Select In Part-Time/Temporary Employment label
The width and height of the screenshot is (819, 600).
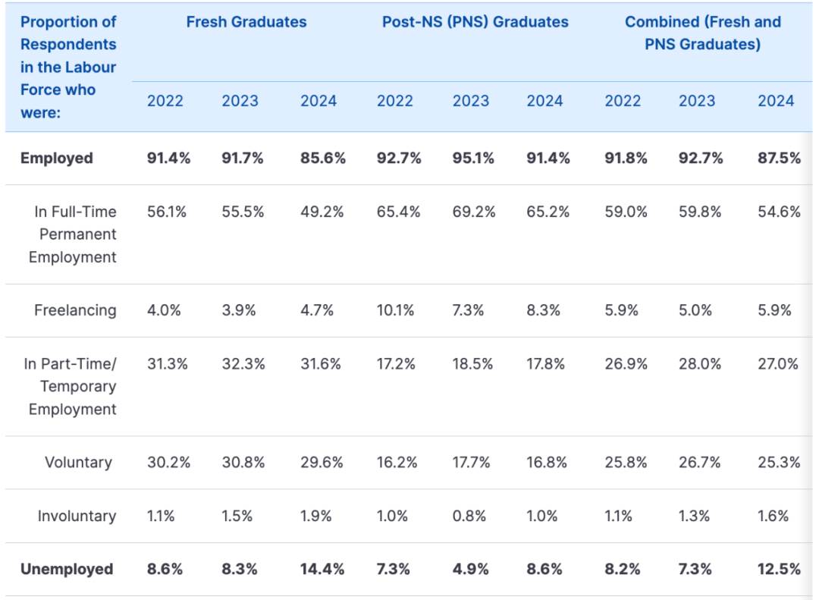(70, 386)
